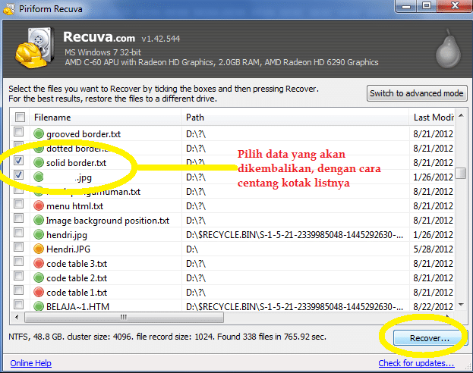The height and width of the screenshot is (373, 473).
Task: Click the green status dot for grooved border.txt
Action: pos(39,133)
